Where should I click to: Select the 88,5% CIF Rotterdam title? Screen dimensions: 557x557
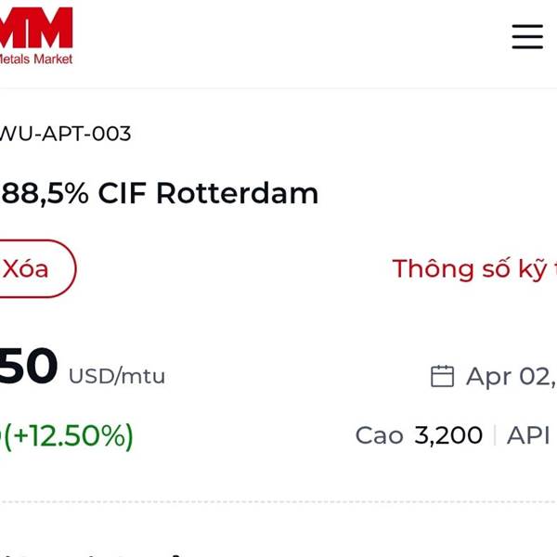(159, 193)
